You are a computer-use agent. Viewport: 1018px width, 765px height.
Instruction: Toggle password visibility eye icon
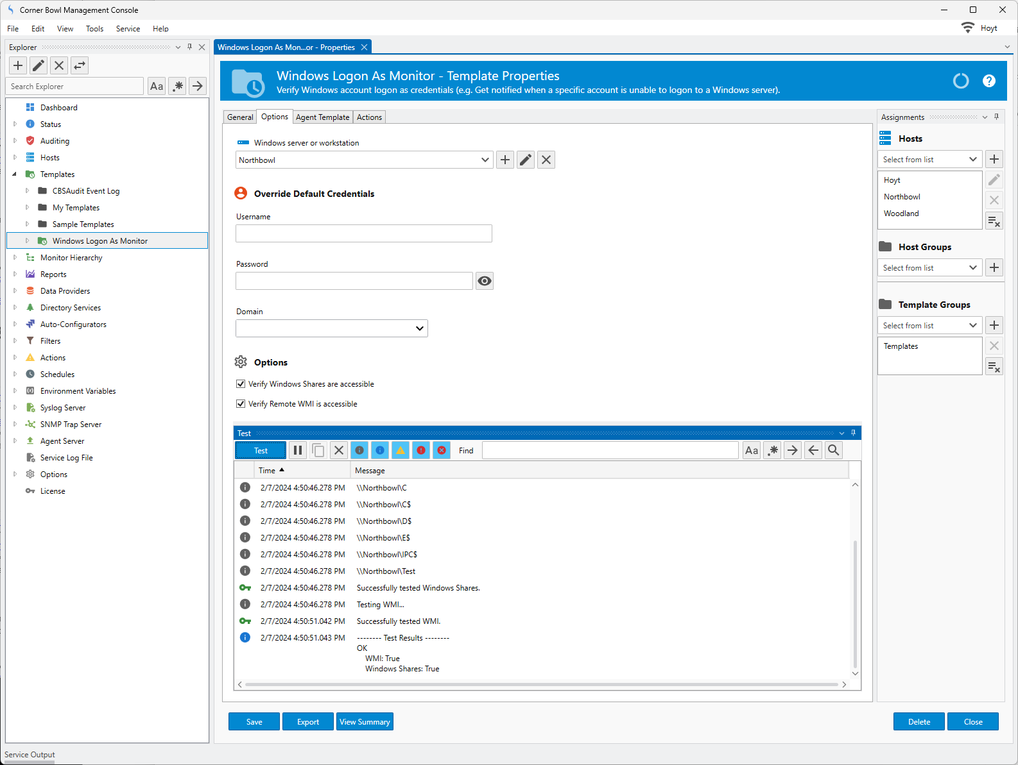click(x=485, y=281)
